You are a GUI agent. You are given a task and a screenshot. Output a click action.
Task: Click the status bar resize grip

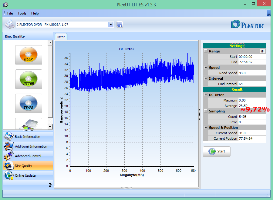click(x=268, y=195)
